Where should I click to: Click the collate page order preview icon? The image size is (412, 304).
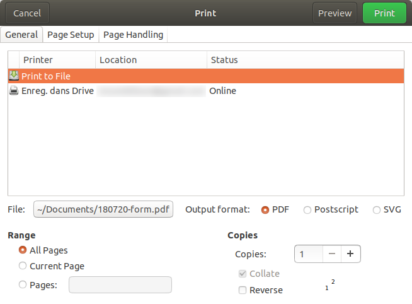(329, 284)
